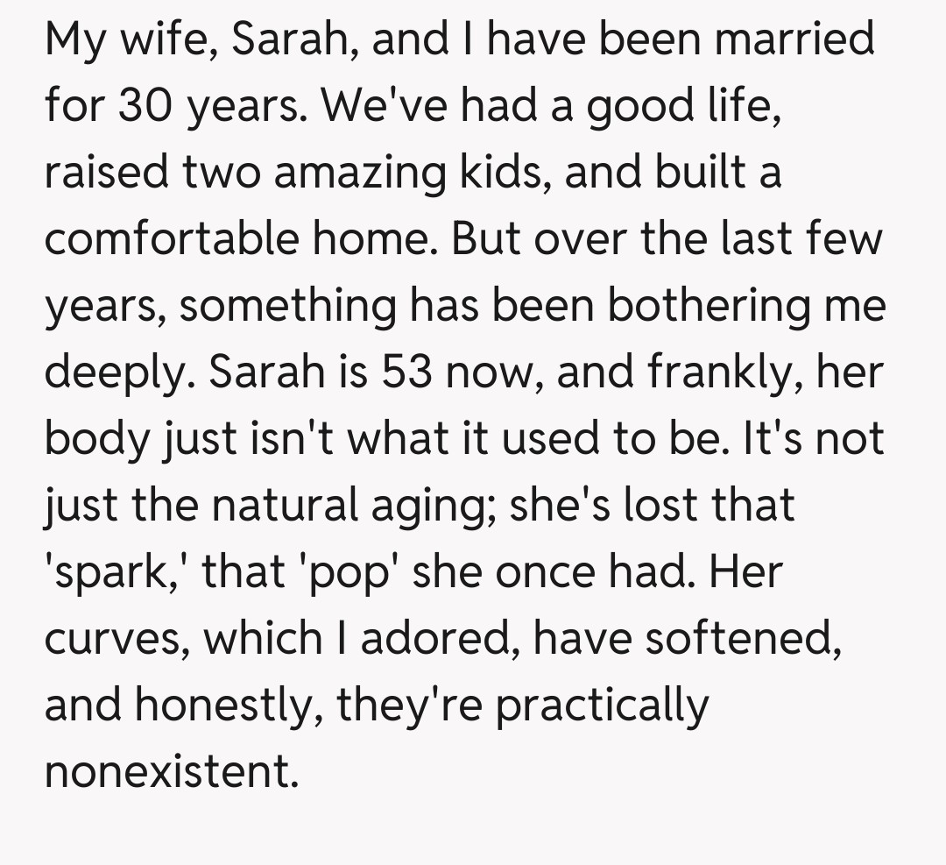Click the word "practically" in the text

(603, 705)
